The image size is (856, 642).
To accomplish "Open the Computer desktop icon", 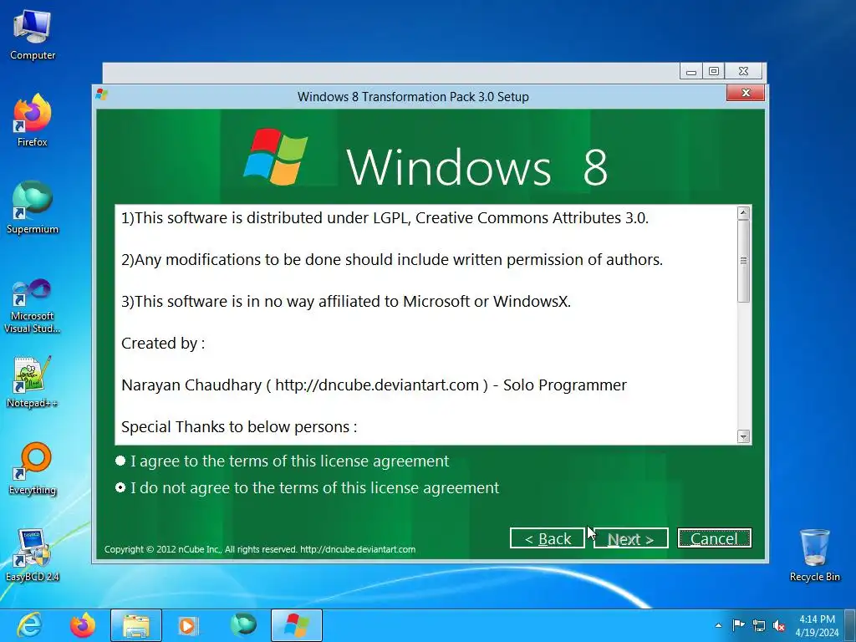I will 33,35.
